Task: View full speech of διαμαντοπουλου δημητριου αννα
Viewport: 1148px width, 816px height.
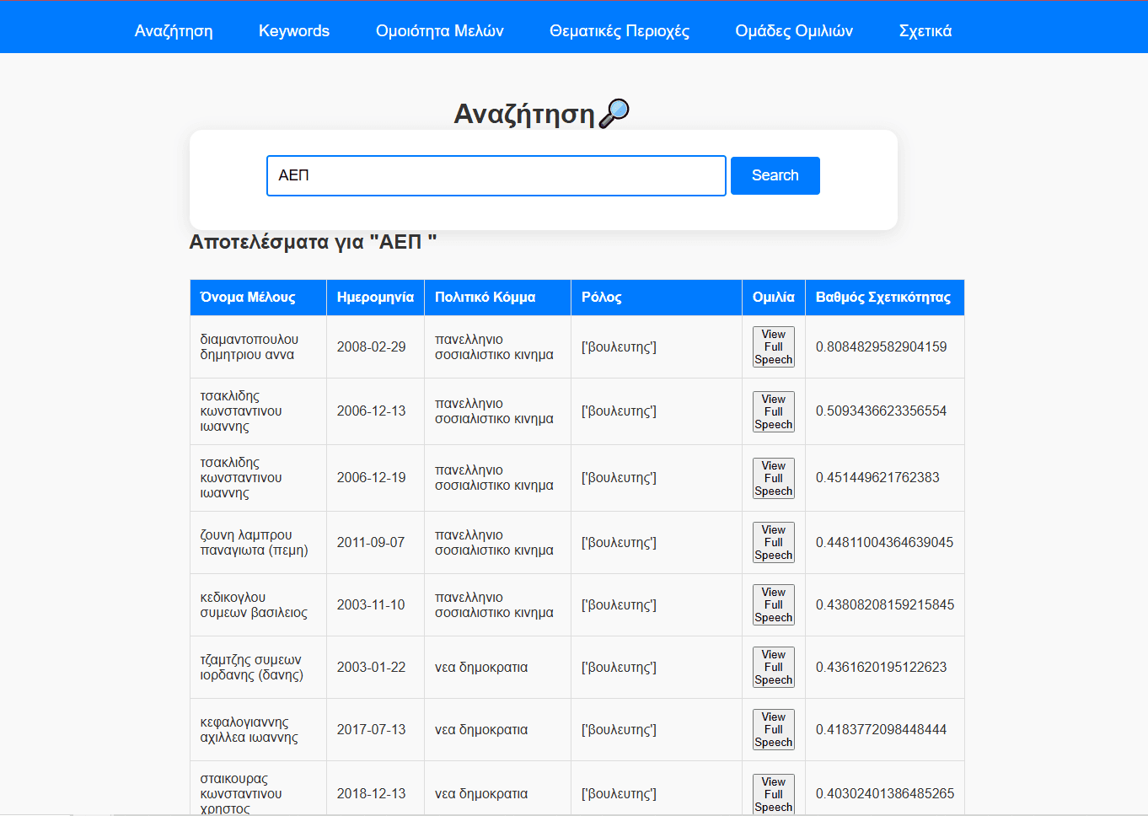Action: coord(774,347)
